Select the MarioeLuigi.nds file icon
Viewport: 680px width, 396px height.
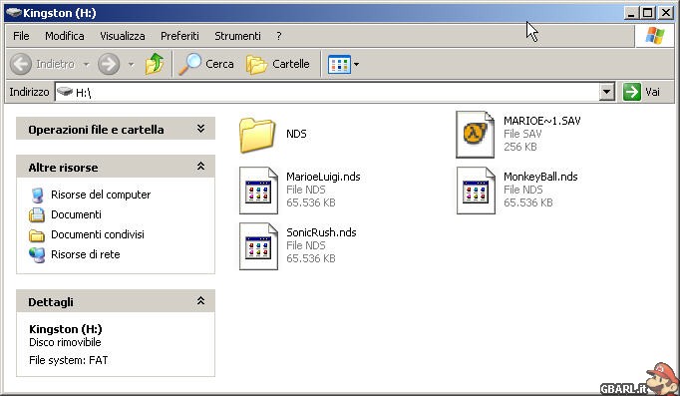258,191
